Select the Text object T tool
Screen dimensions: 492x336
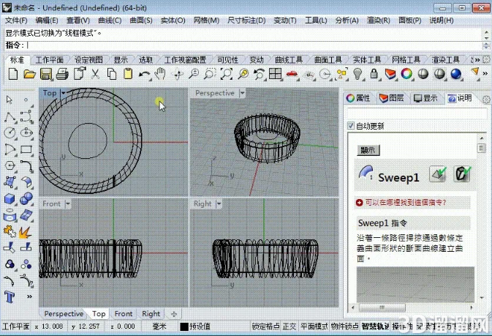coord(10,296)
